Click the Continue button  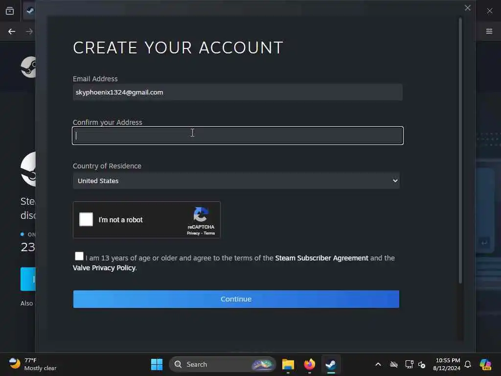point(236,299)
